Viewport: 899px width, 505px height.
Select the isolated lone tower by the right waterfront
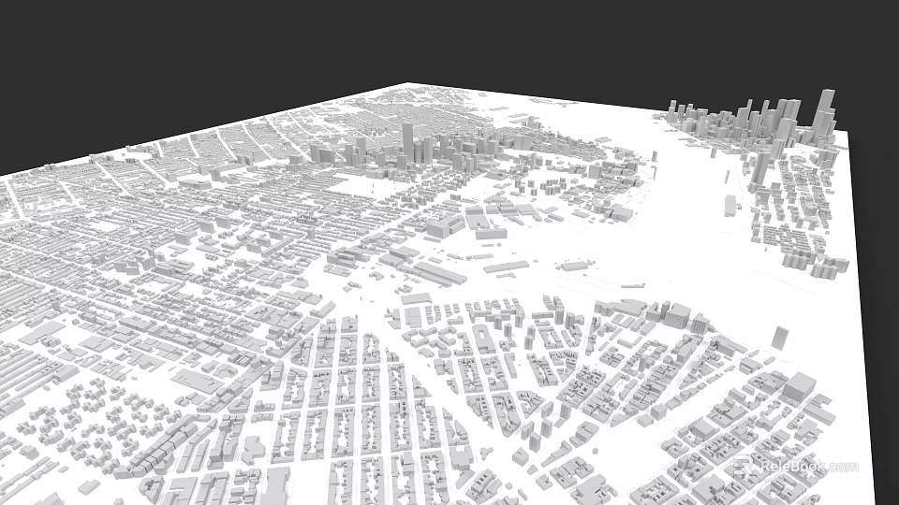click(x=779, y=338)
